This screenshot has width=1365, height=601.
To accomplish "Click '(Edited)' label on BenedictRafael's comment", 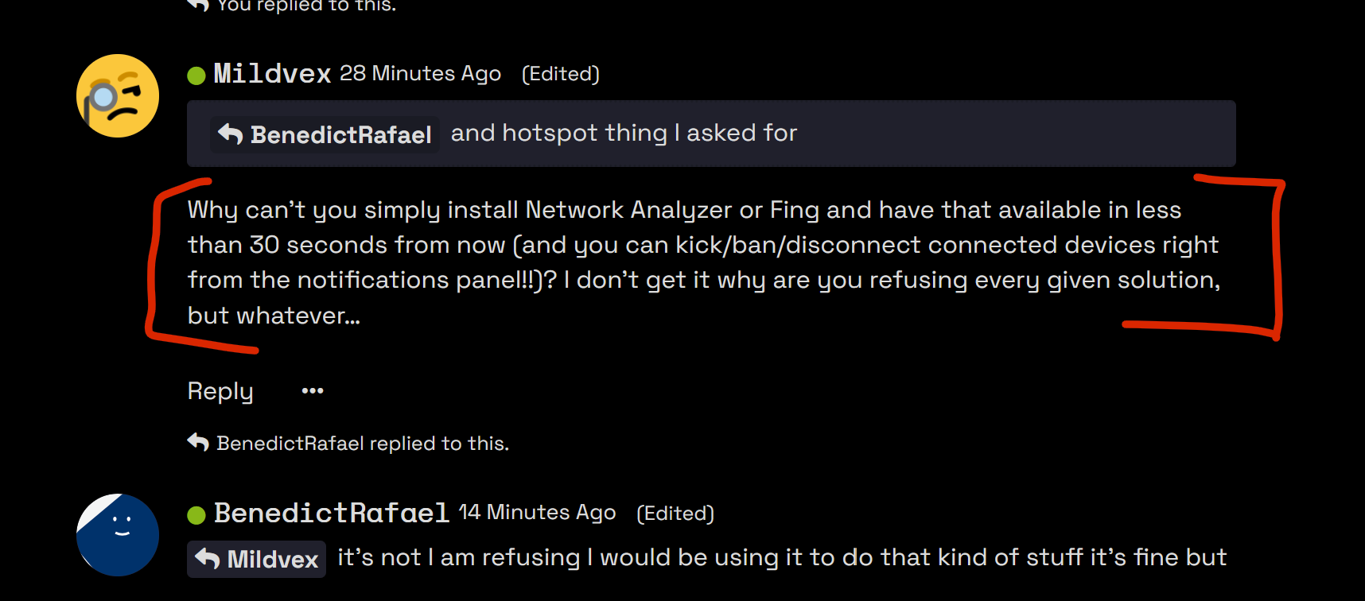I will coord(675,514).
